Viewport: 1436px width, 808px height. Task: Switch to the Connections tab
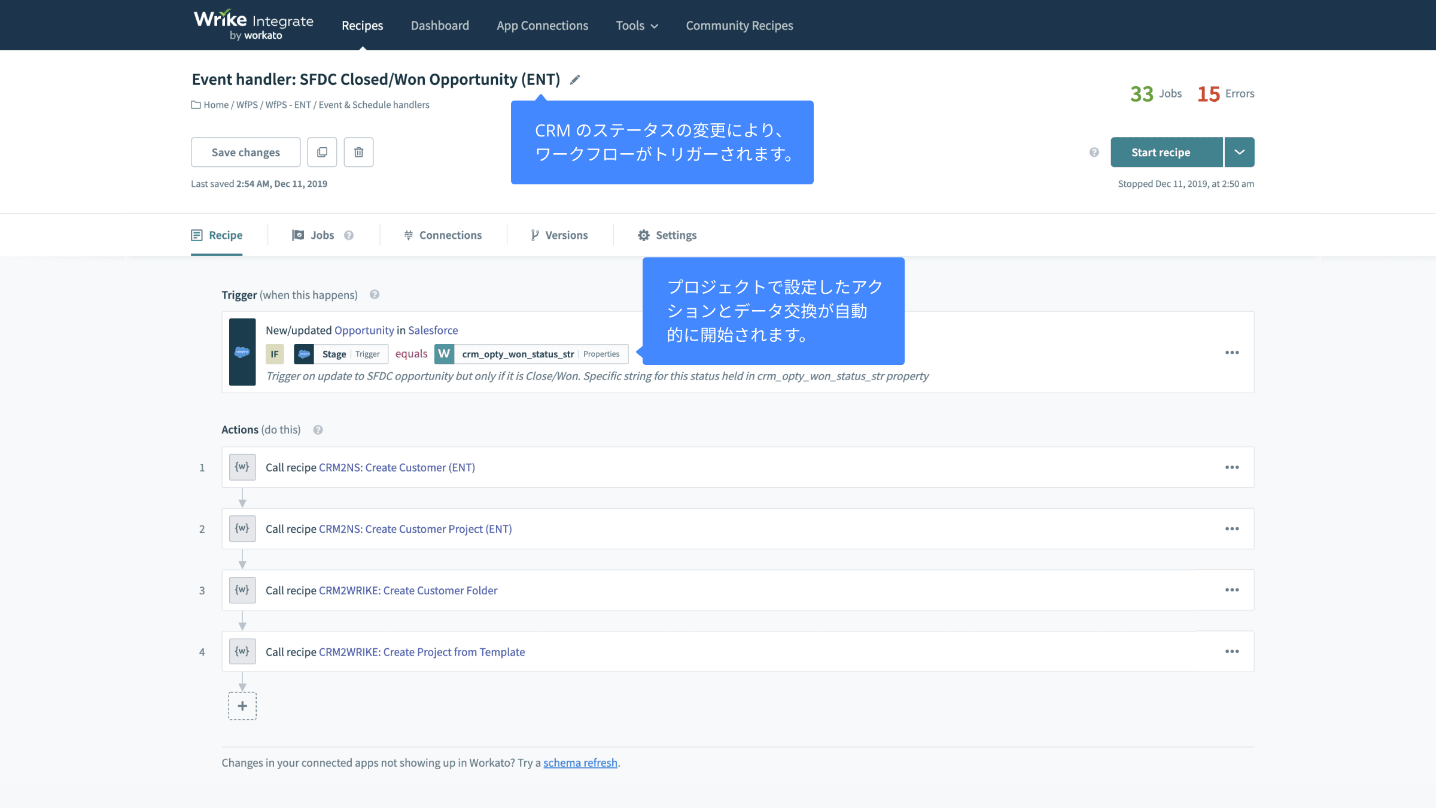pos(443,235)
